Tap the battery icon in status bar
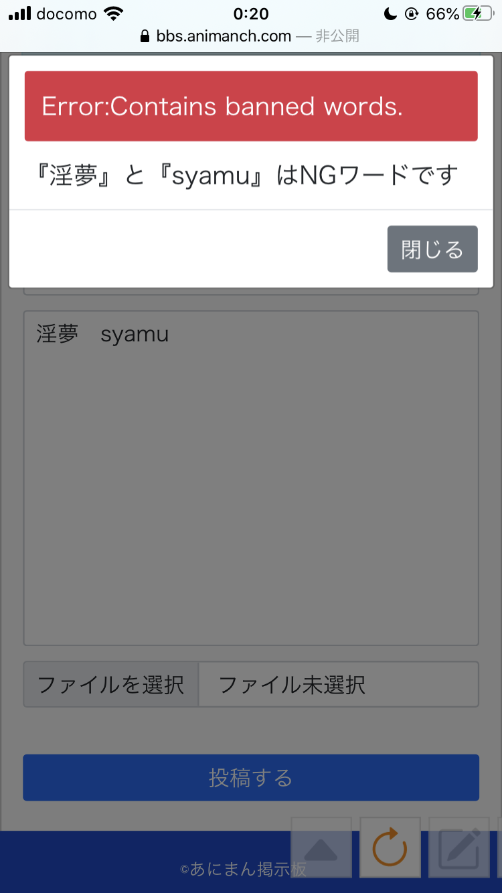The image size is (502, 893). point(482,13)
